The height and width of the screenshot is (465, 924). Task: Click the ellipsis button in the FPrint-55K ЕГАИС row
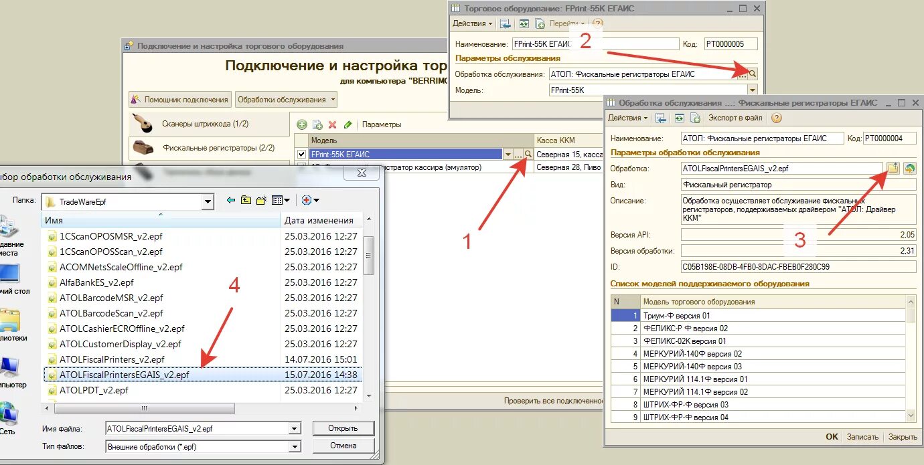point(518,155)
